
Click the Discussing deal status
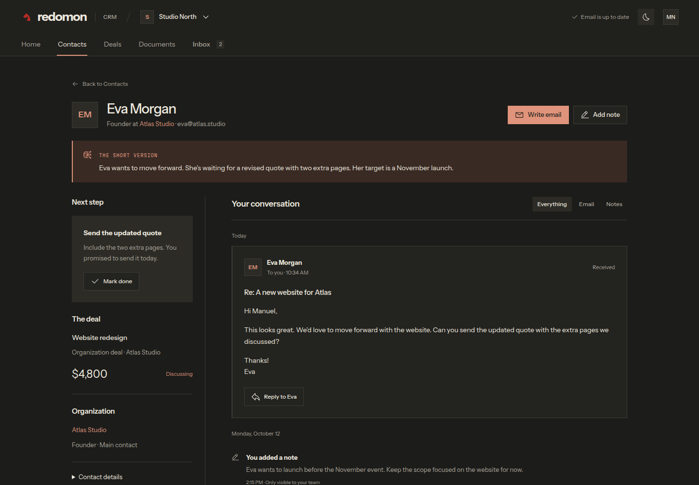[179, 374]
